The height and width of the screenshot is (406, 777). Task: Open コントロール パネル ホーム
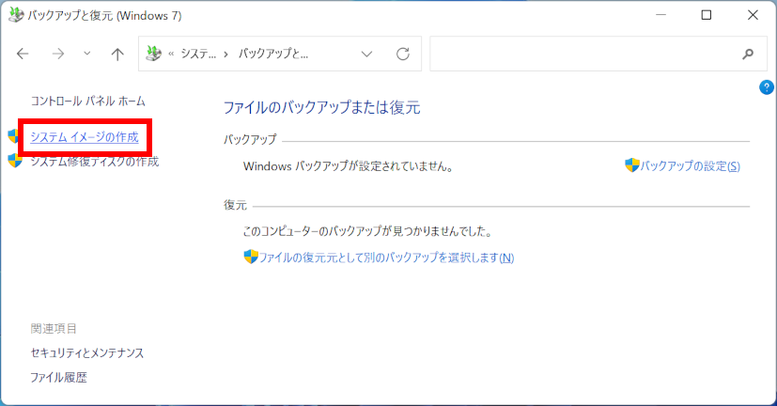click(87, 101)
